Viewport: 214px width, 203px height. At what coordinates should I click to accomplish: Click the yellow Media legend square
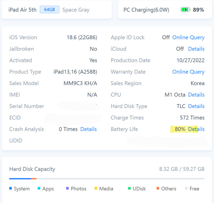pos(96,188)
